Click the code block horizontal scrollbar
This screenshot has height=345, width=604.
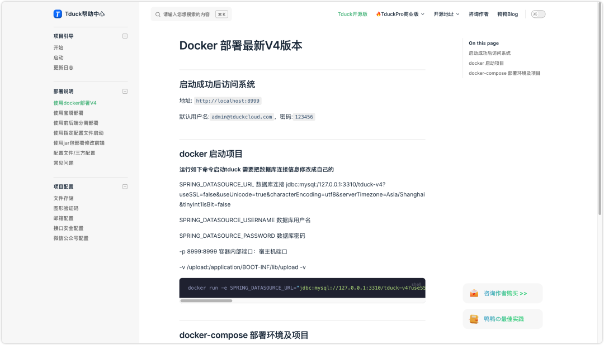(206, 301)
